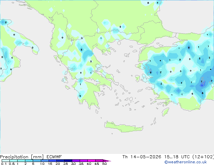Click the arrow tip past 50 on legend

click(107, 161)
